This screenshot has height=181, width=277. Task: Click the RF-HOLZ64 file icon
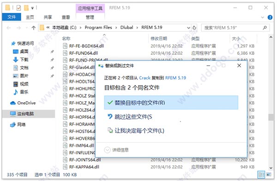click(65, 110)
